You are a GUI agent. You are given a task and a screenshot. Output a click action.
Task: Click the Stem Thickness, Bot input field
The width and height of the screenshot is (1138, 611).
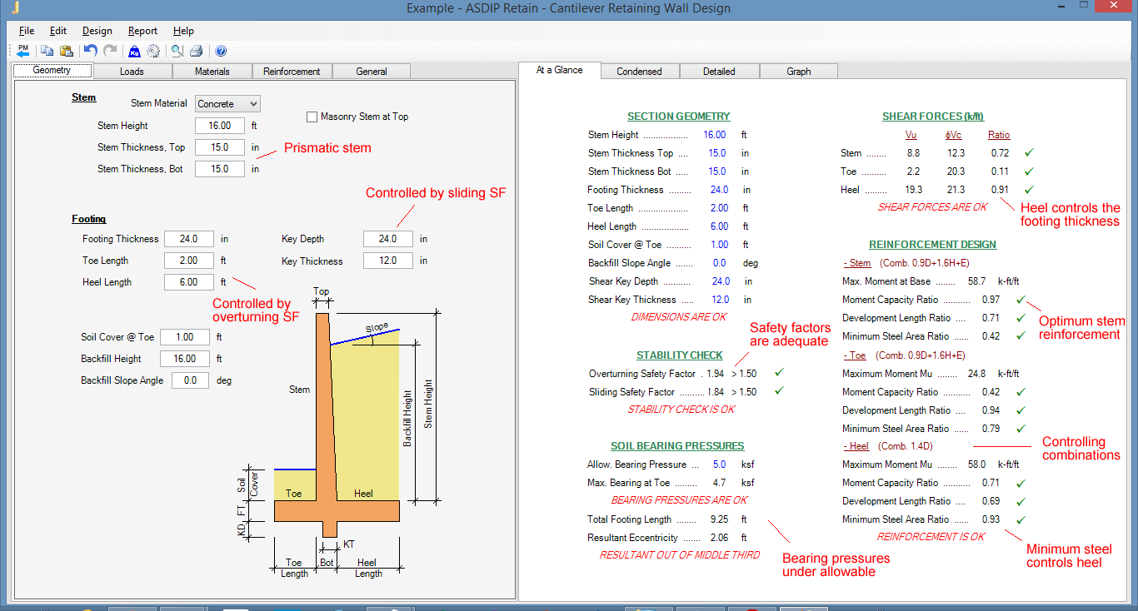(x=220, y=169)
